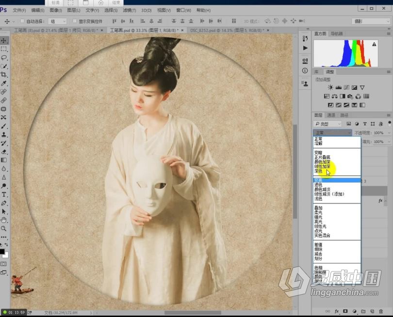Open the histogram panel menu

(x=389, y=33)
